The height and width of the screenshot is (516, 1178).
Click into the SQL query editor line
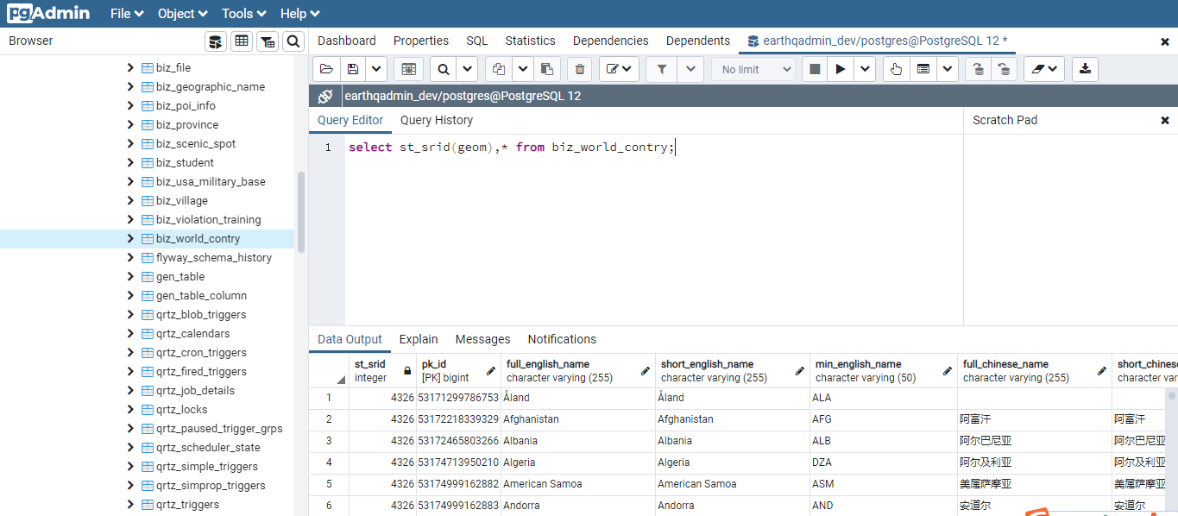coord(512,148)
